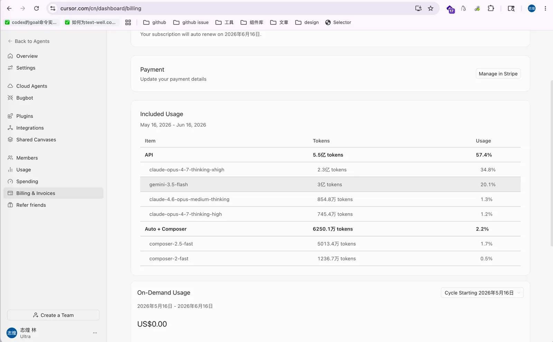Open the bookmarks apps grid icon
The height and width of the screenshot is (342, 553).
click(128, 22)
